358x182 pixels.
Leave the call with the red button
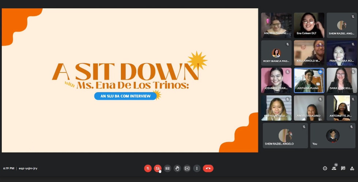pyautogui.click(x=208, y=168)
